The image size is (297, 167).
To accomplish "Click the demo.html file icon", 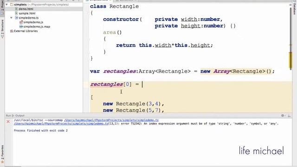I will click(16, 9).
